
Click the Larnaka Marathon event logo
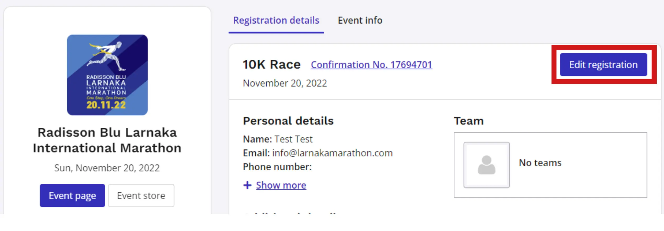pyautogui.click(x=107, y=75)
